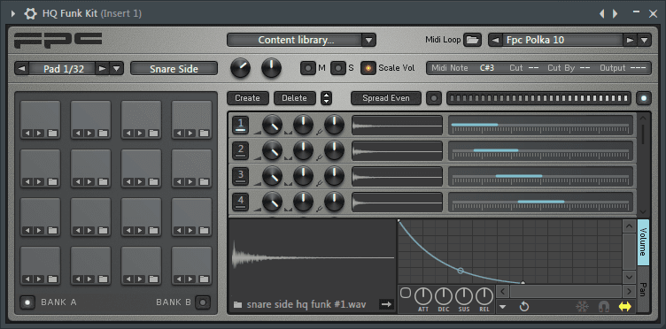Click the Cut By group value
The width and height of the screenshot is (666, 329).
pyautogui.click(x=585, y=68)
